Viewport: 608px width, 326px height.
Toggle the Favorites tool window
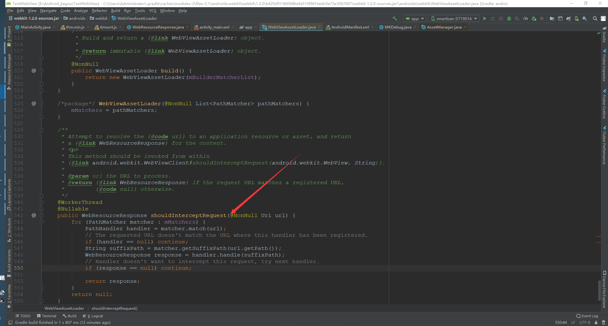pyautogui.click(x=9, y=296)
